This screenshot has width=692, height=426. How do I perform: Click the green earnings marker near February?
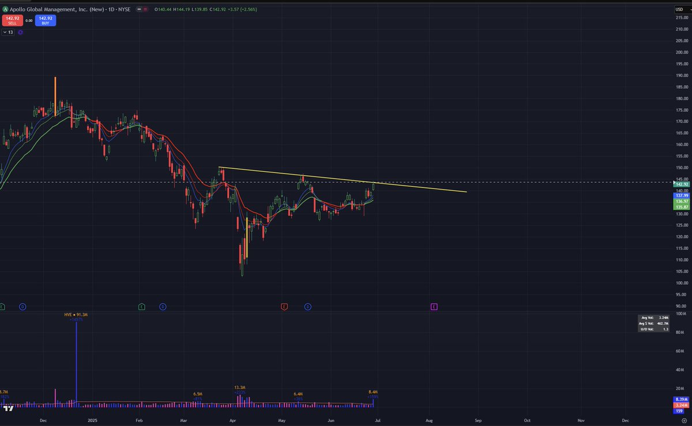point(141,307)
